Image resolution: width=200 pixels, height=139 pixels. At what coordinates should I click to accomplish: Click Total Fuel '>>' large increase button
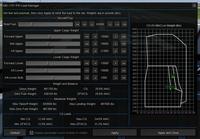(x=124, y=24)
